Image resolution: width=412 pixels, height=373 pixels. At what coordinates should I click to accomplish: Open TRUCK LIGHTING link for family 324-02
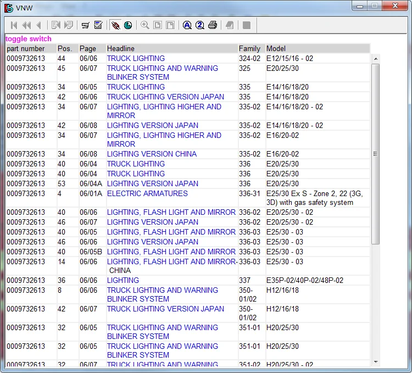click(x=136, y=58)
